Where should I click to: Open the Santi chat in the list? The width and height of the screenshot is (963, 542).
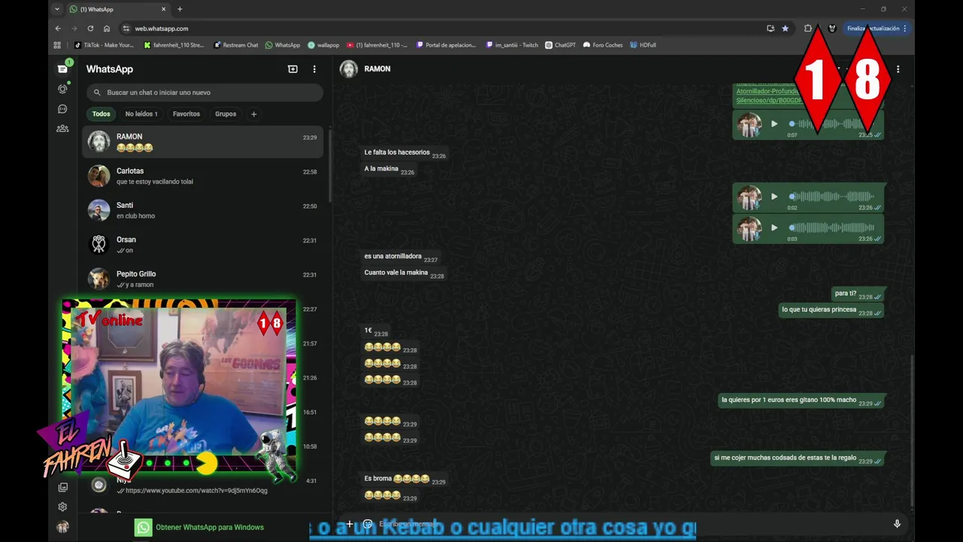tap(202, 210)
